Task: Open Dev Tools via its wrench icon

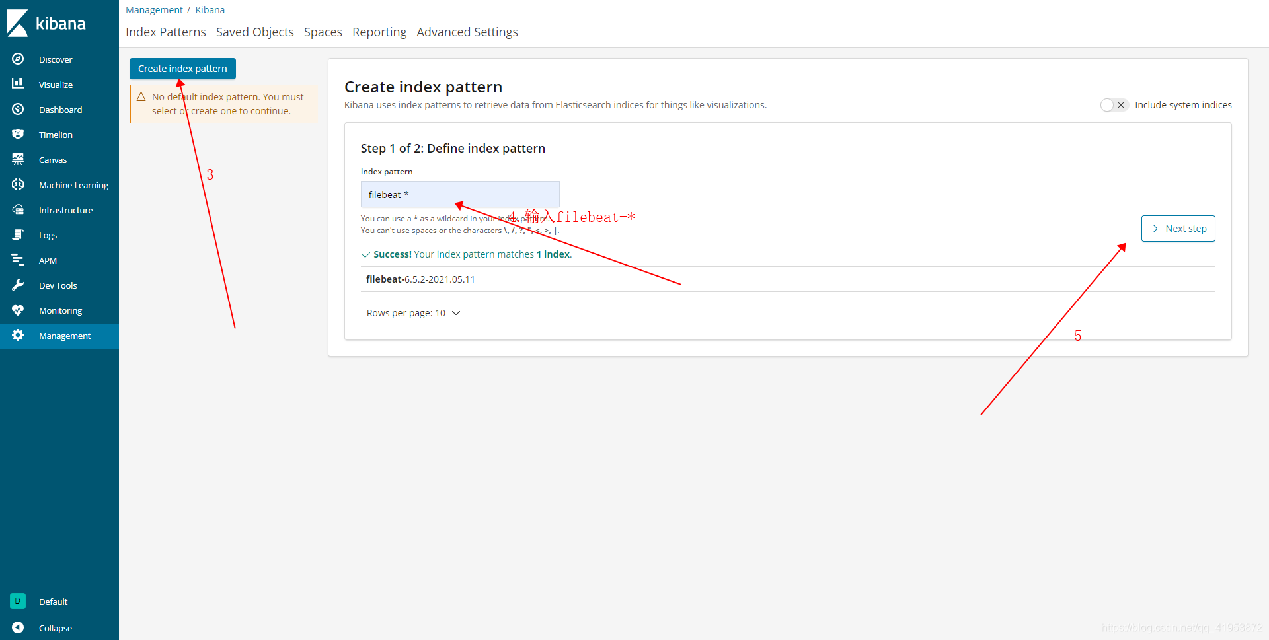Action: tap(18, 285)
